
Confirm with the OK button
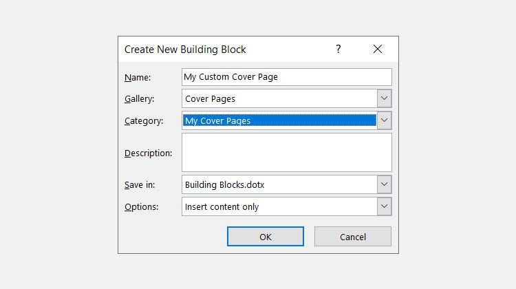tap(266, 236)
